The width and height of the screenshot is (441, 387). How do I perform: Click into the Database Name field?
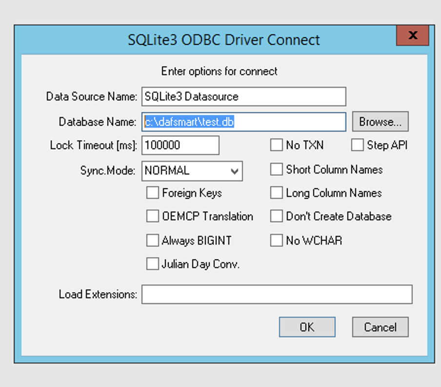(244, 122)
